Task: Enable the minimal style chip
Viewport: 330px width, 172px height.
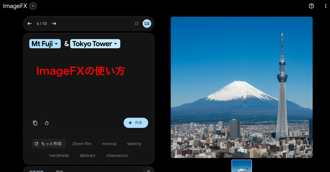Action: (109, 144)
